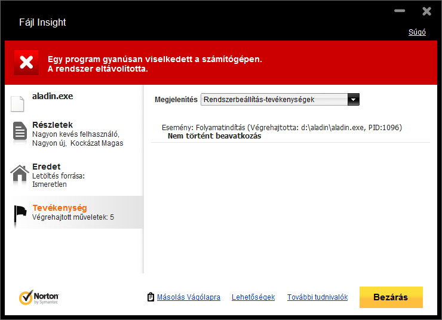Open the Megjelenítés dropdown arrow

tap(354, 100)
